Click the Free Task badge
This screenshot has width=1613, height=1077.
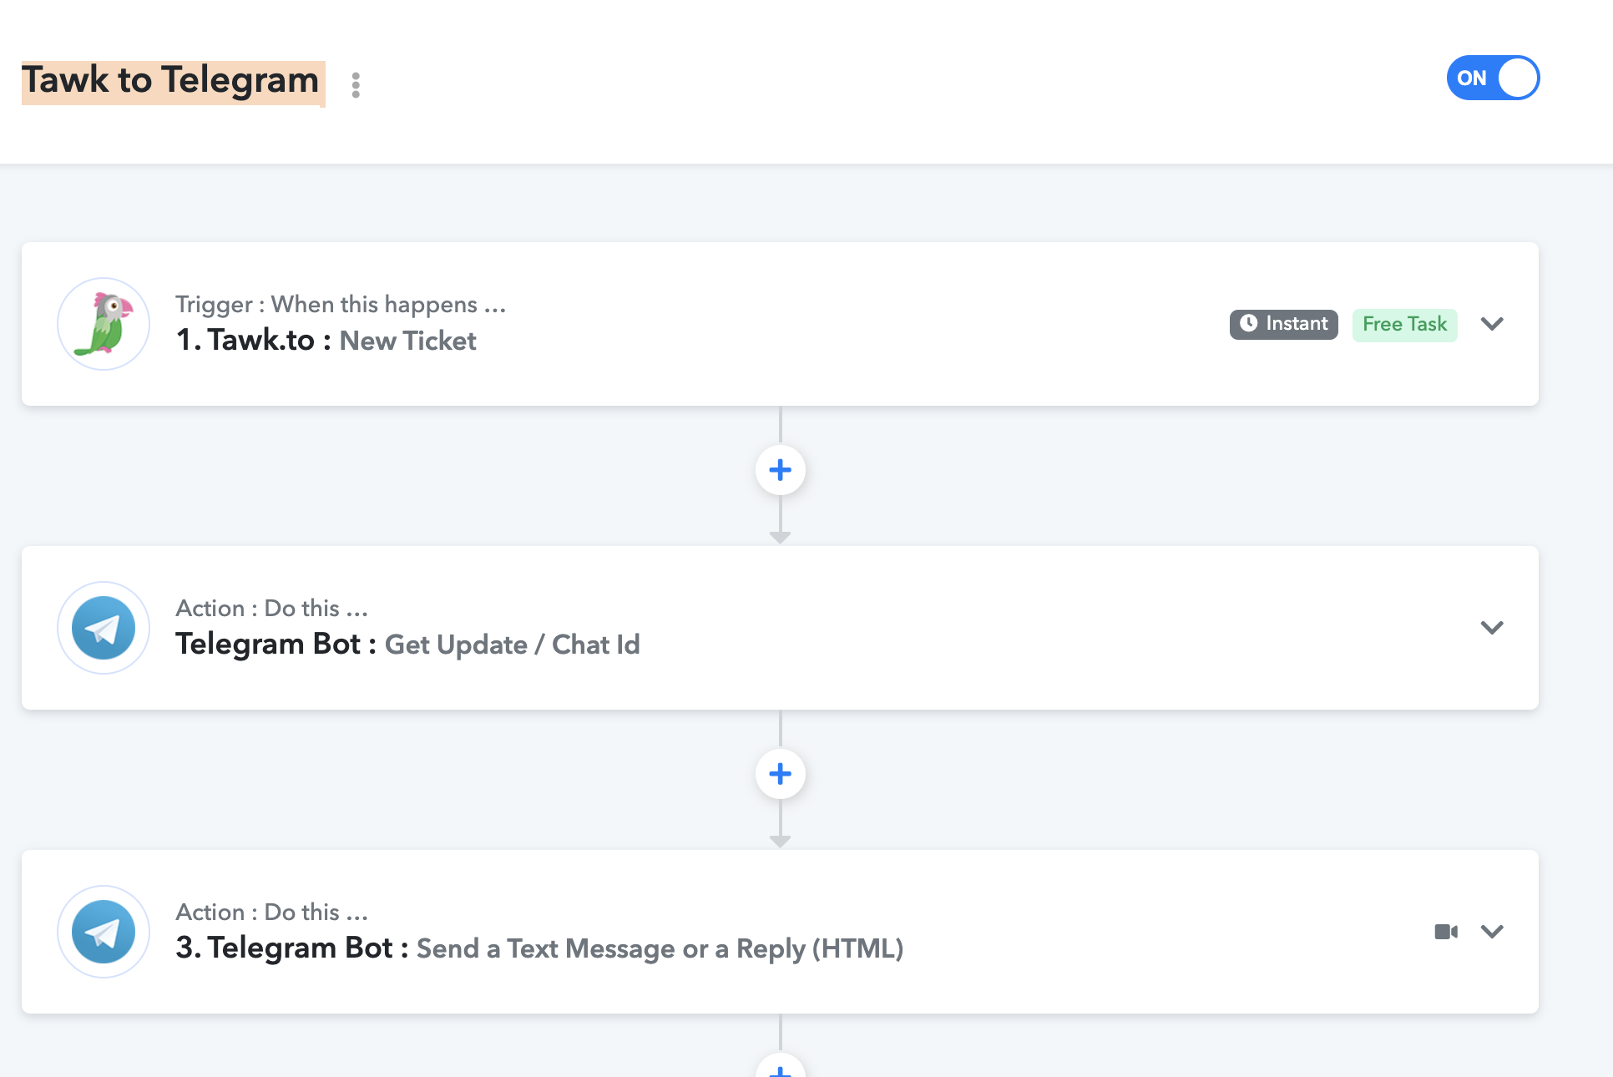[1405, 324]
